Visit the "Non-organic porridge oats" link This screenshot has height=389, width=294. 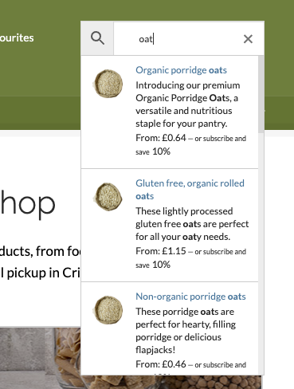[x=190, y=297]
